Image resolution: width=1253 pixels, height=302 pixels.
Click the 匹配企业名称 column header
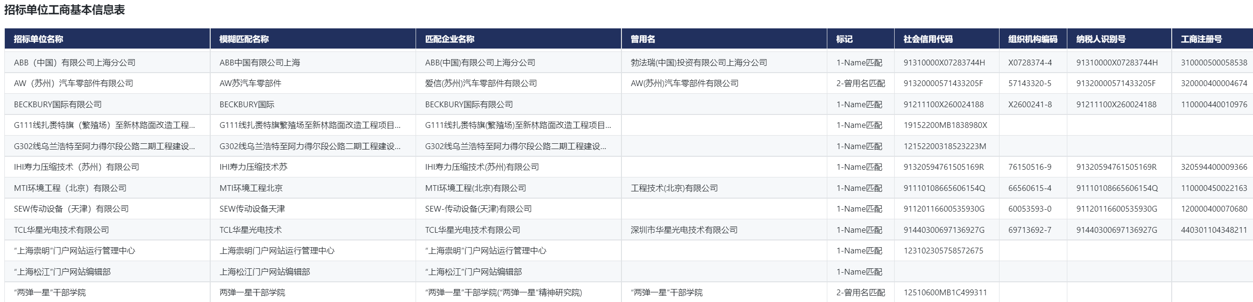(x=519, y=39)
